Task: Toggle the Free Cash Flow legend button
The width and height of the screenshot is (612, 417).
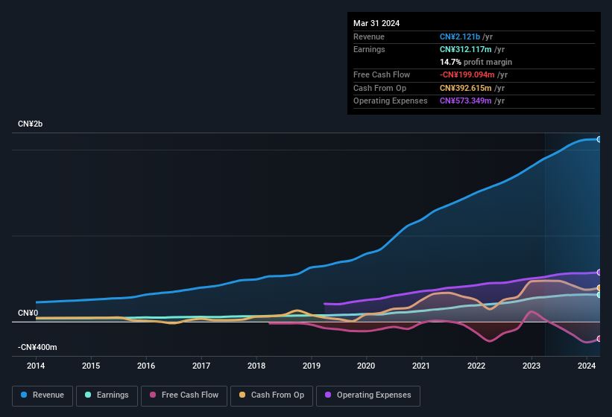Action: (184, 395)
